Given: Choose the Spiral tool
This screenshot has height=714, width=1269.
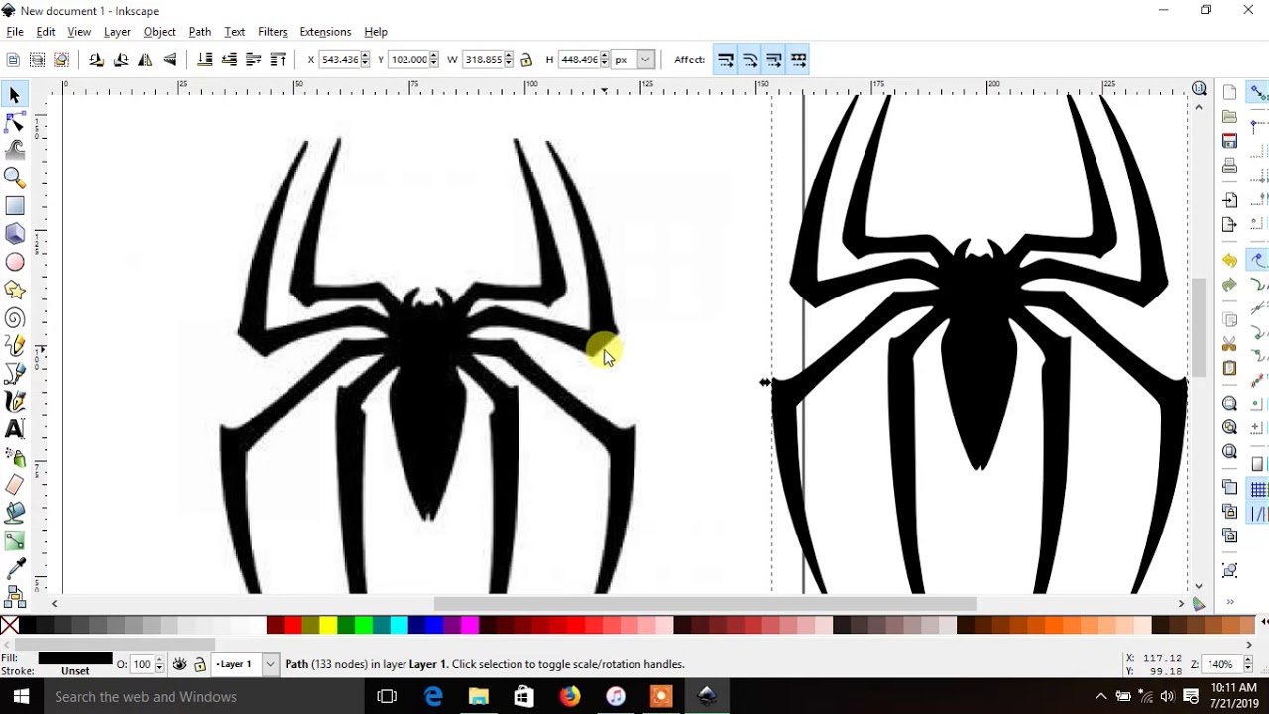Looking at the screenshot, I should pyautogui.click(x=15, y=318).
